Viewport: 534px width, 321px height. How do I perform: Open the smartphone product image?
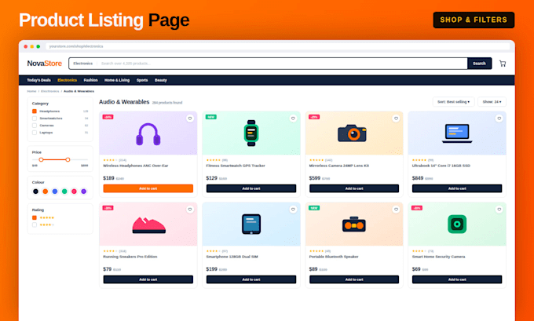point(251,224)
